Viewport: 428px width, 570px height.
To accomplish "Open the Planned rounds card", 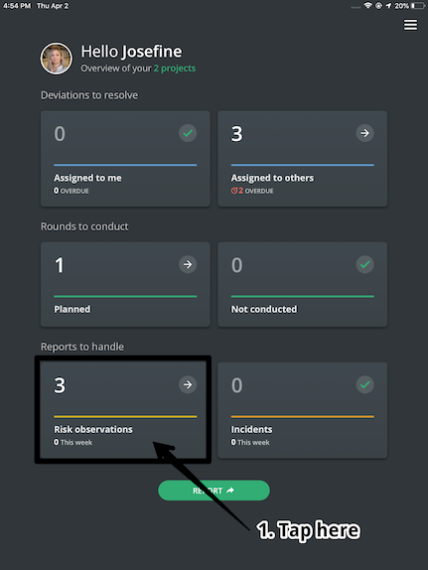I will tap(125, 285).
